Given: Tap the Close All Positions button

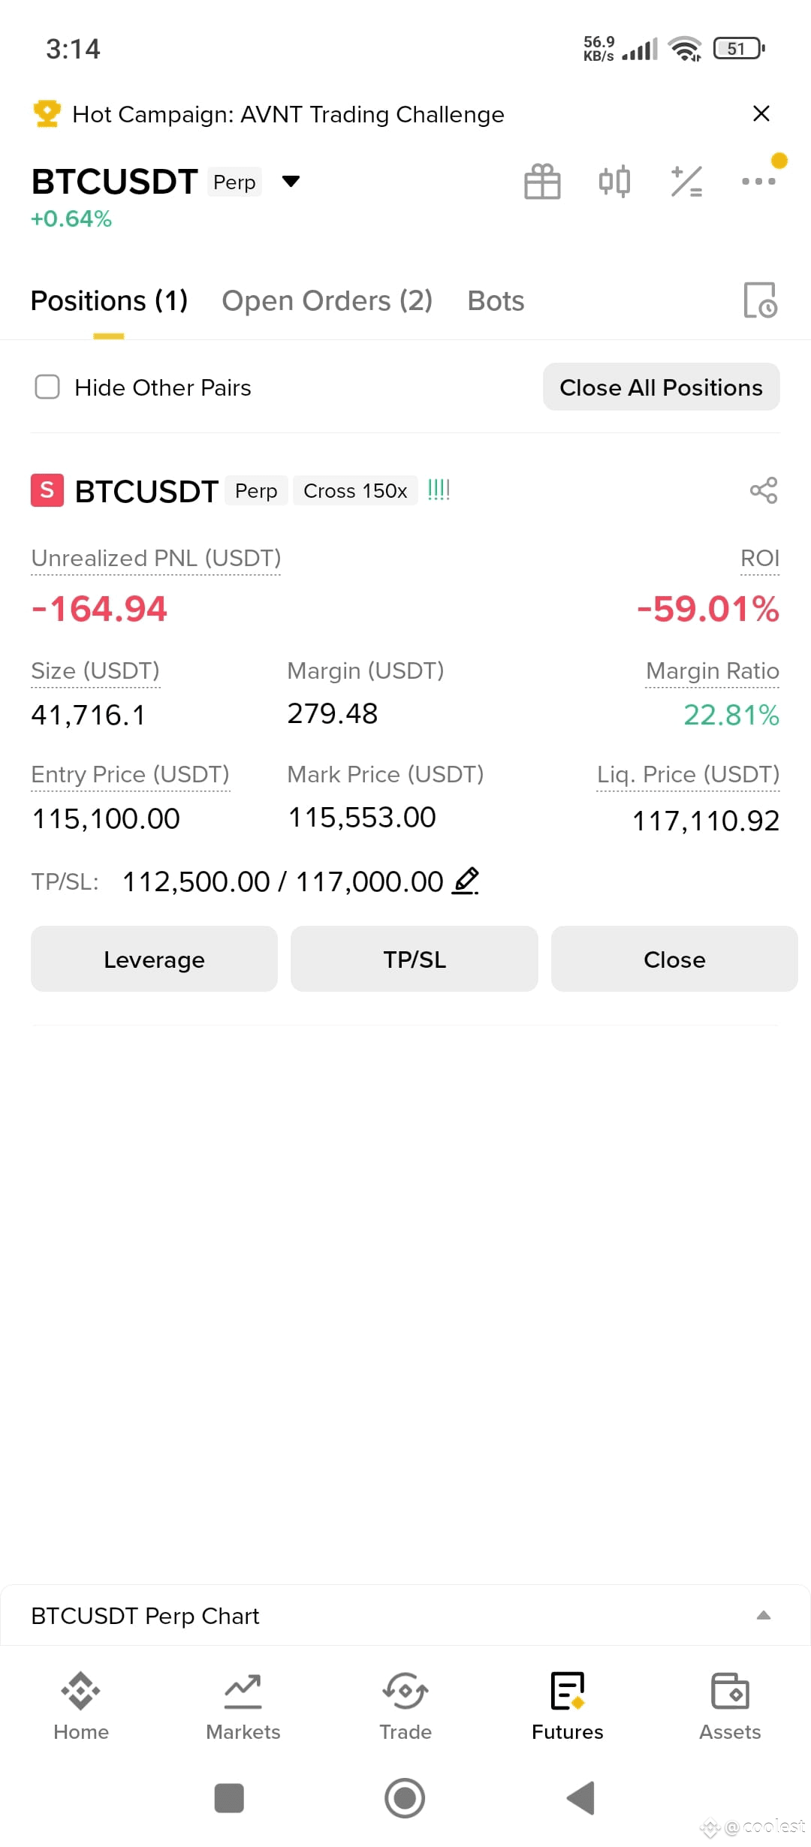Looking at the screenshot, I should [661, 387].
